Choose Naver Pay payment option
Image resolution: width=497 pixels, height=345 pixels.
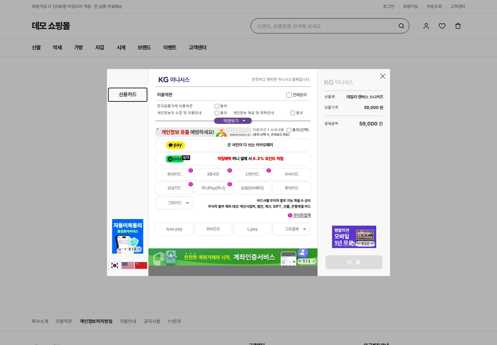coord(233,159)
